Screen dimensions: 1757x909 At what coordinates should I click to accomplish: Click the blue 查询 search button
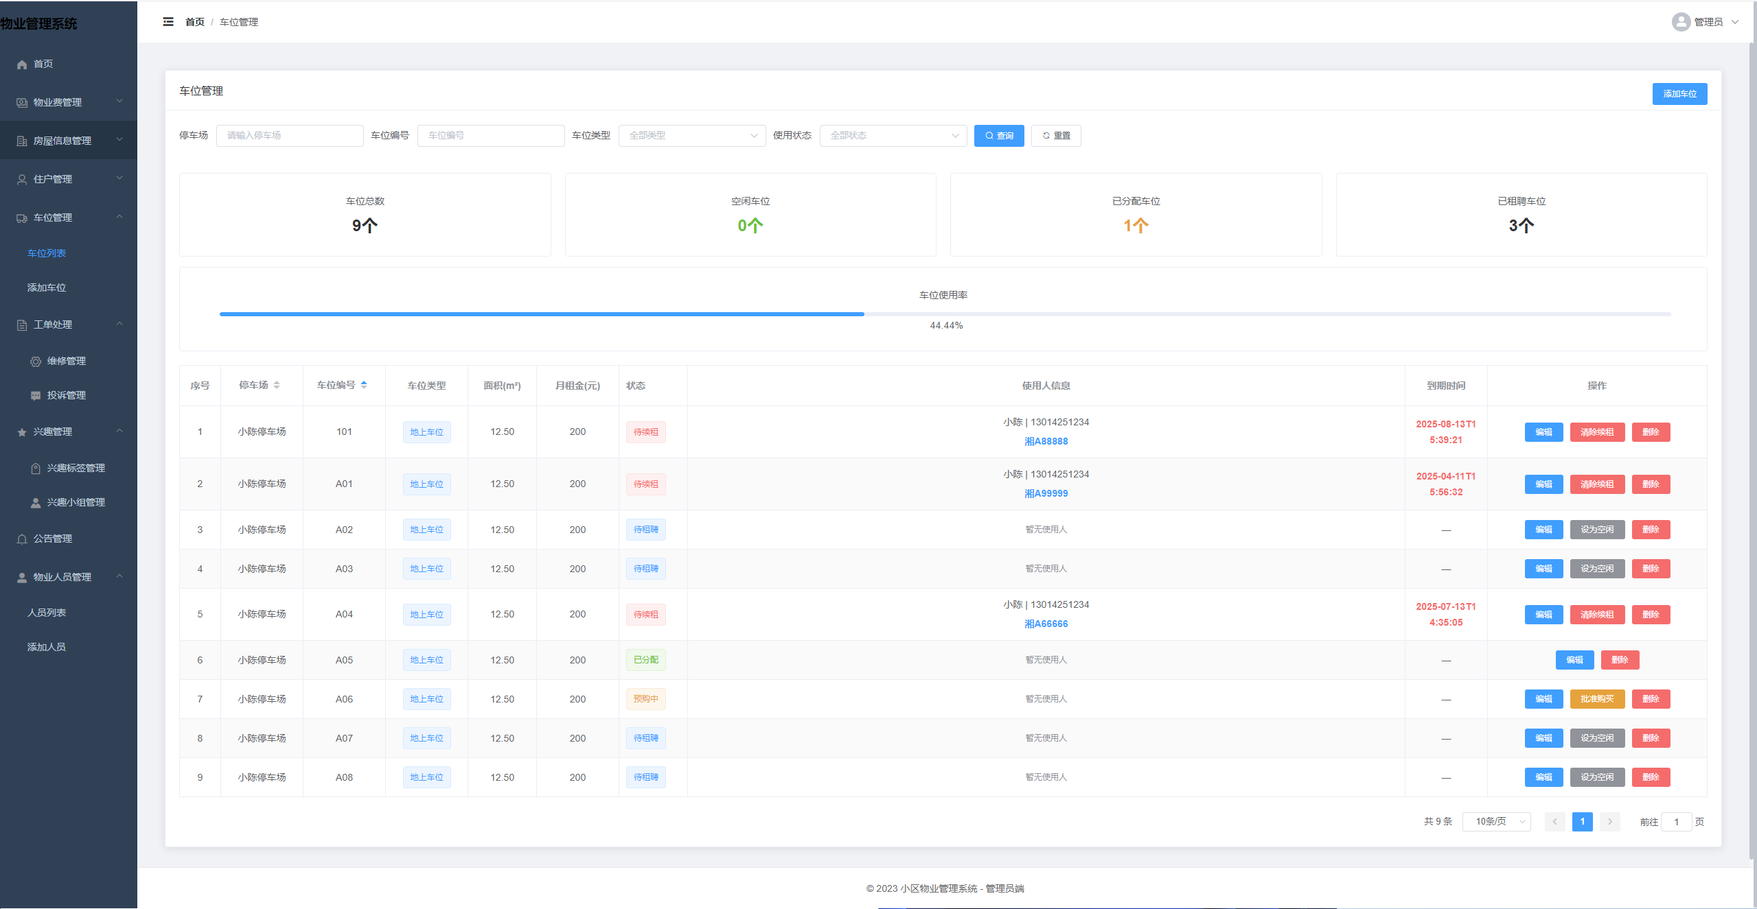tap(998, 136)
